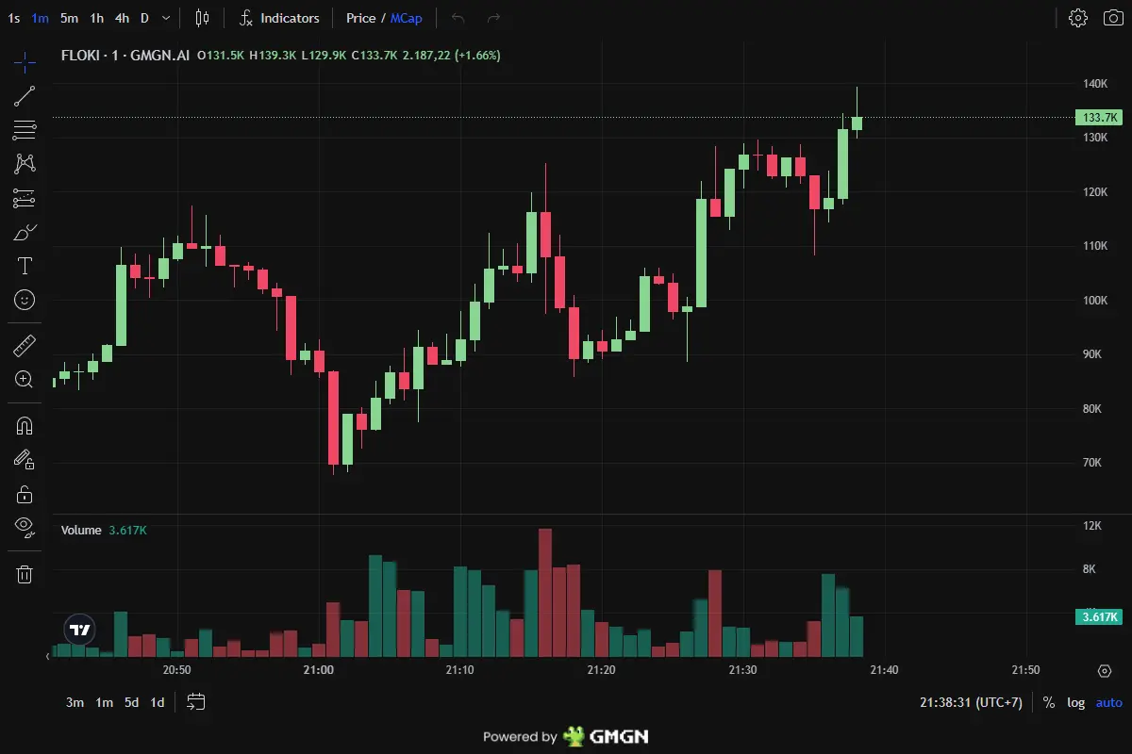1132x754 pixels.
Task: Switch to daily D timeframe
Action: 144,18
